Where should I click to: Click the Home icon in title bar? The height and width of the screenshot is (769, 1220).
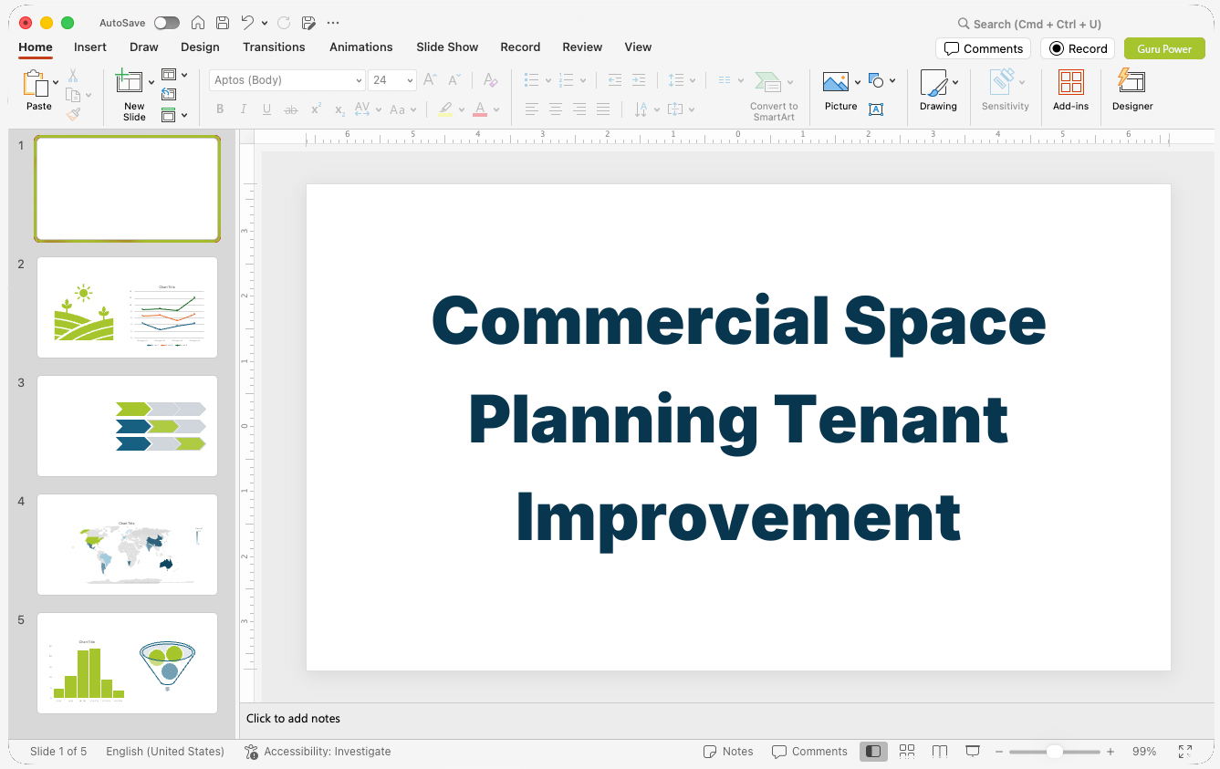point(198,23)
